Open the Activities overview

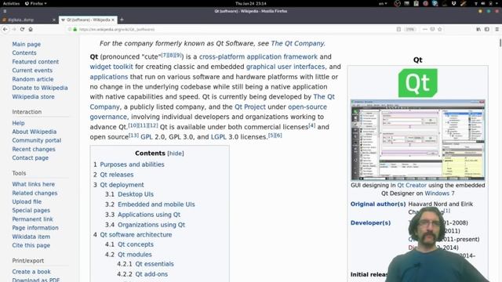(x=11, y=3)
